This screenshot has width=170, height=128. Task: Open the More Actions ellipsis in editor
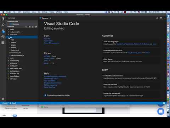(165, 18)
